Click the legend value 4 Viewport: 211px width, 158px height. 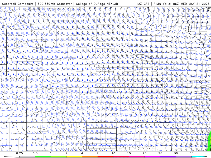coord(82,153)
